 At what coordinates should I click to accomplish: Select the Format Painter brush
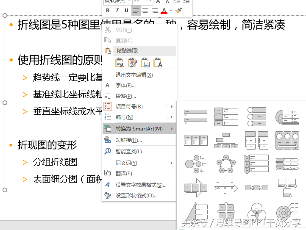(178, 11)
